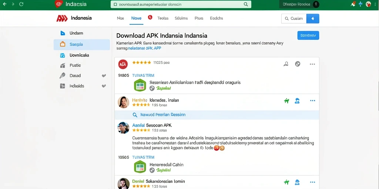The width and height of the screenshot is (379, 189).
Task: Click the Aanilal reviewer name
Action: 138,126
